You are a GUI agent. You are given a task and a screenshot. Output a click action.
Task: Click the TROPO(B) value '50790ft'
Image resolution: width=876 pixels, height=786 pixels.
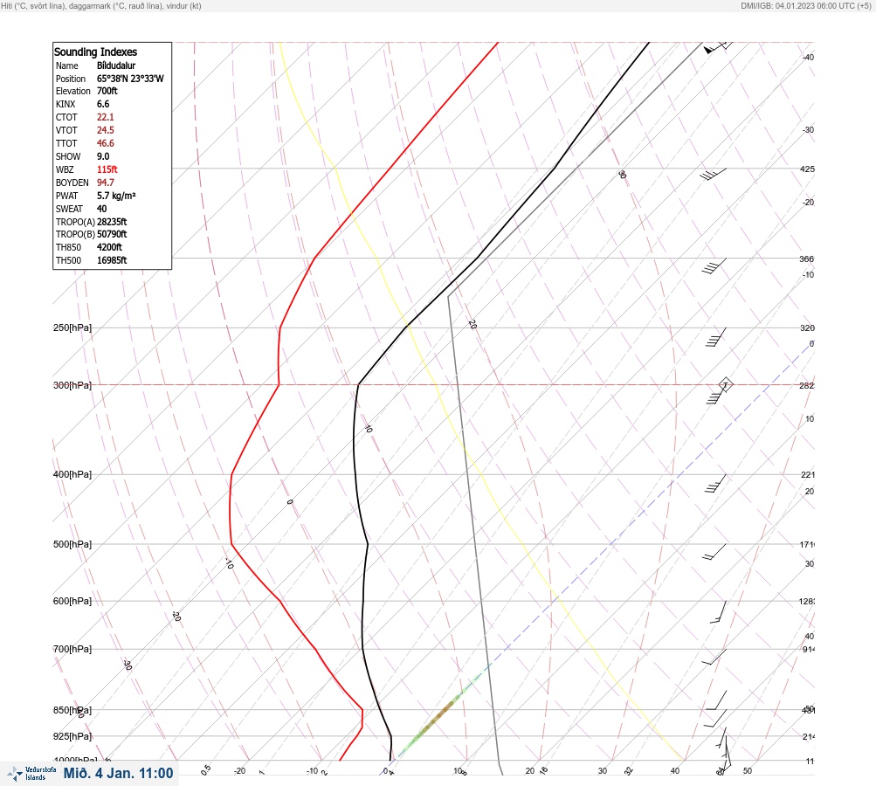click(x=112, y=234)
